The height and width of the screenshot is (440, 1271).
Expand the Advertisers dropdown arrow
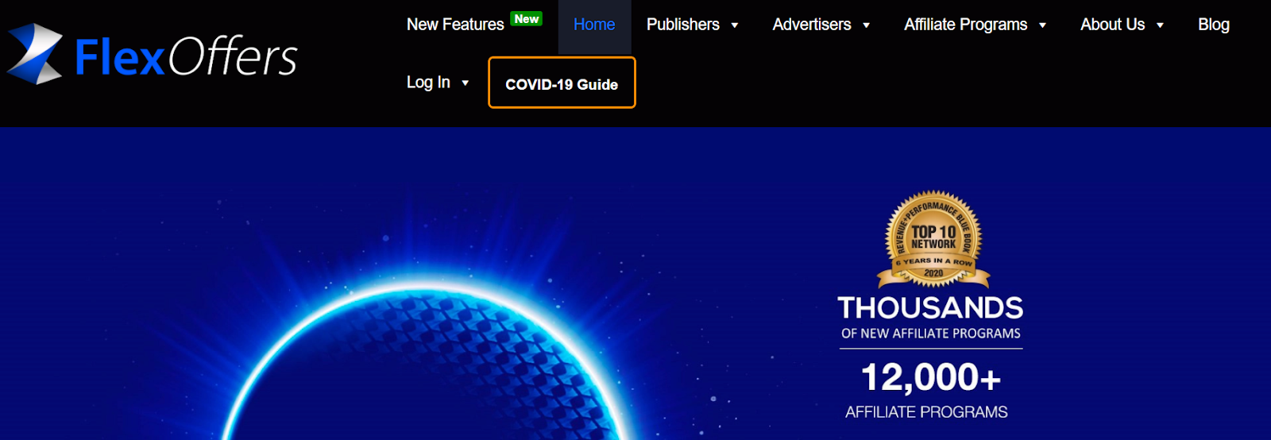click(x=866, y=25)
